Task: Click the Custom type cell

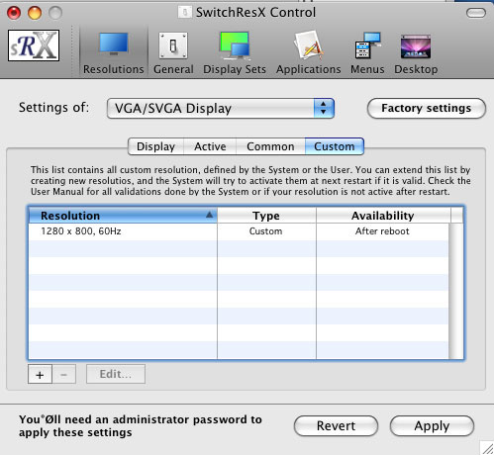Action: pos(266,231)
